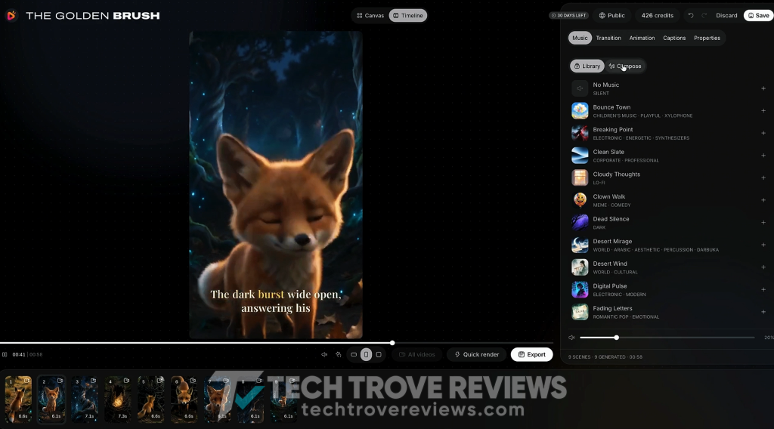Switch to Canvas view
The height and width of the screenshot is (429, 774).
click(370, 16)
